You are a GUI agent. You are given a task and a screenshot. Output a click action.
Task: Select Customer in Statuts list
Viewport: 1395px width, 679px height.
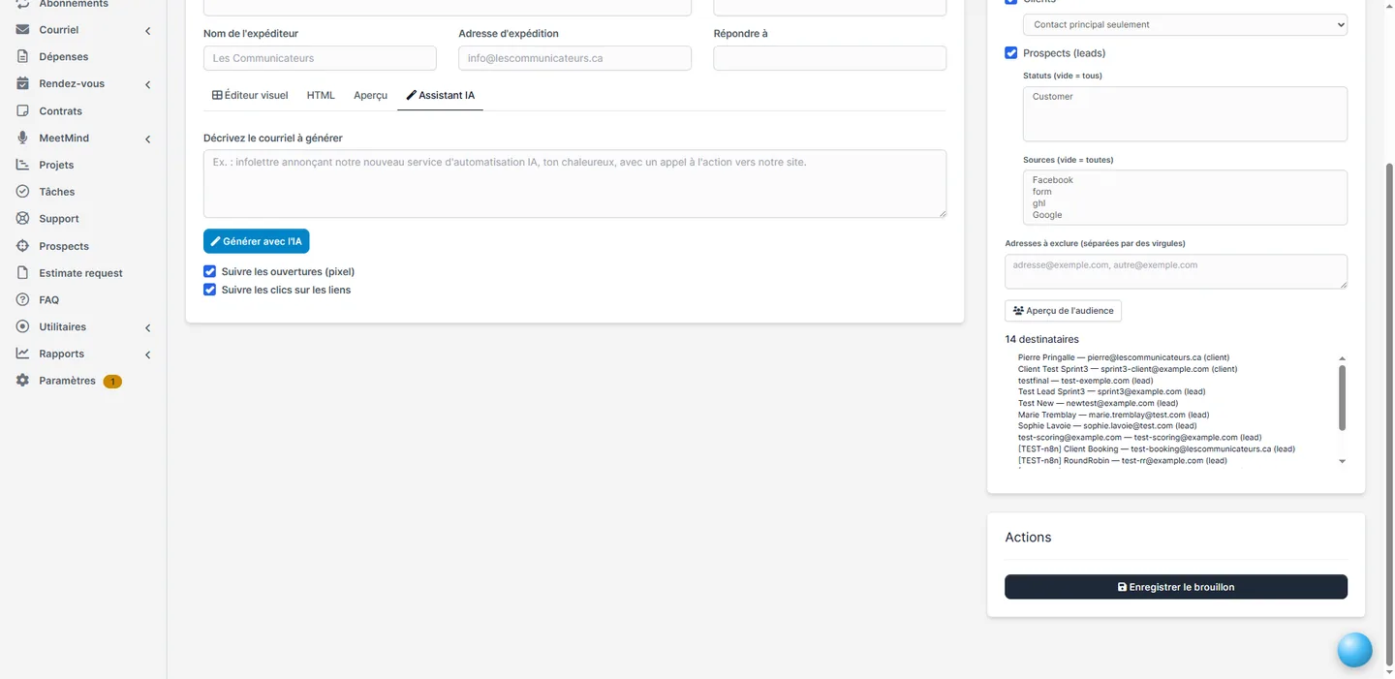[1052, 97]
